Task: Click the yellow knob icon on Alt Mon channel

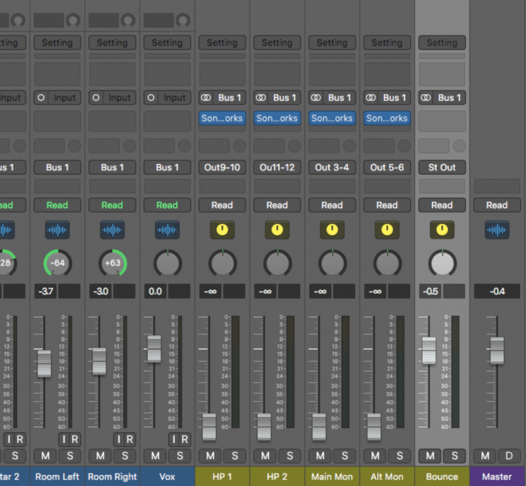Action: [387, 229]
